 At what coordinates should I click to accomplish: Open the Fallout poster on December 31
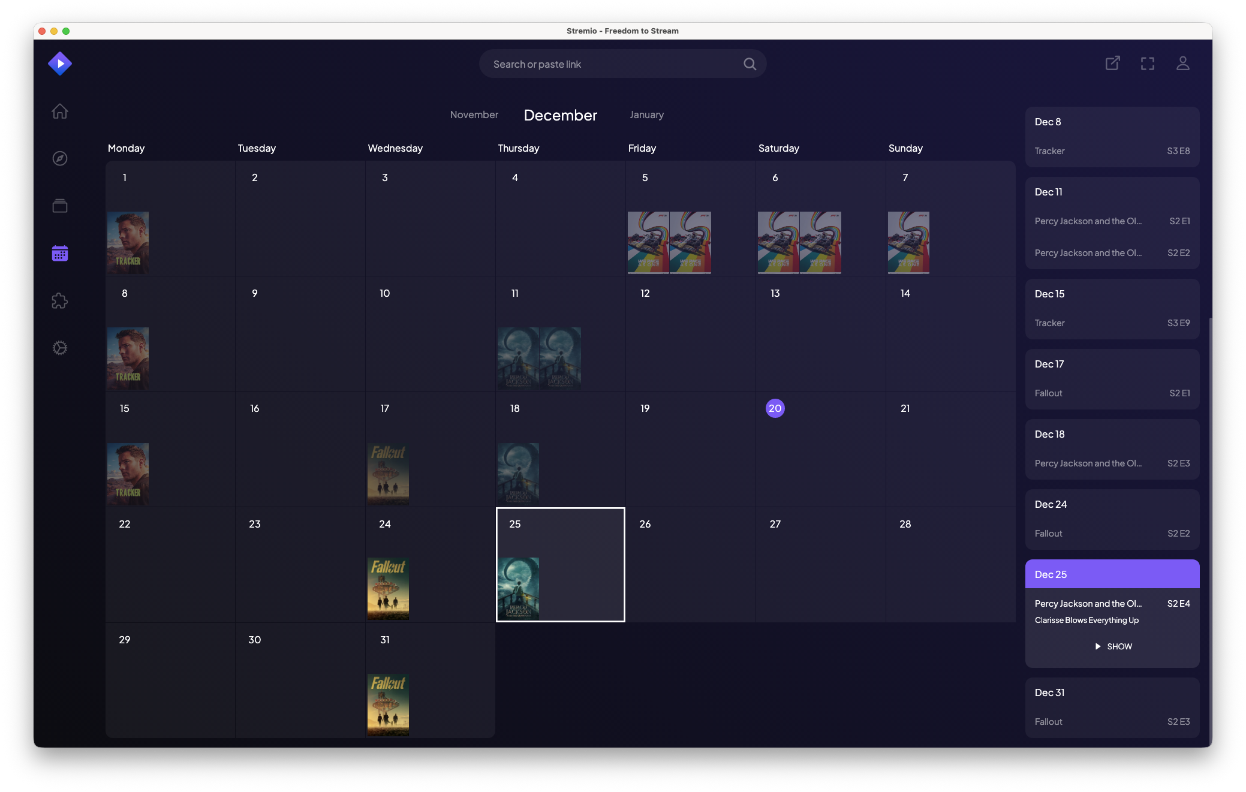(x=387, y=704)
